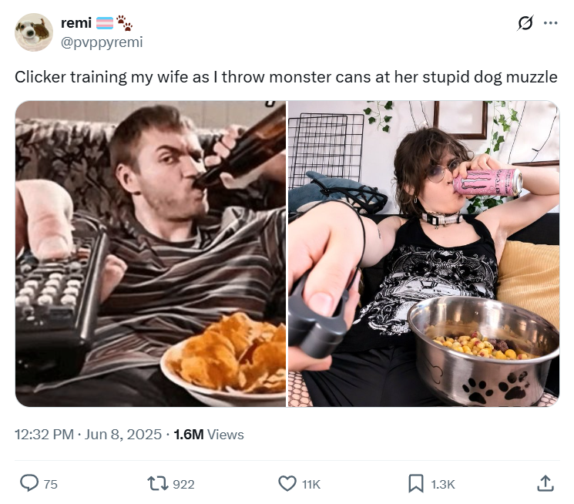Click the reply speech bubble icon

pyautogui.click(x=29, y=483)
